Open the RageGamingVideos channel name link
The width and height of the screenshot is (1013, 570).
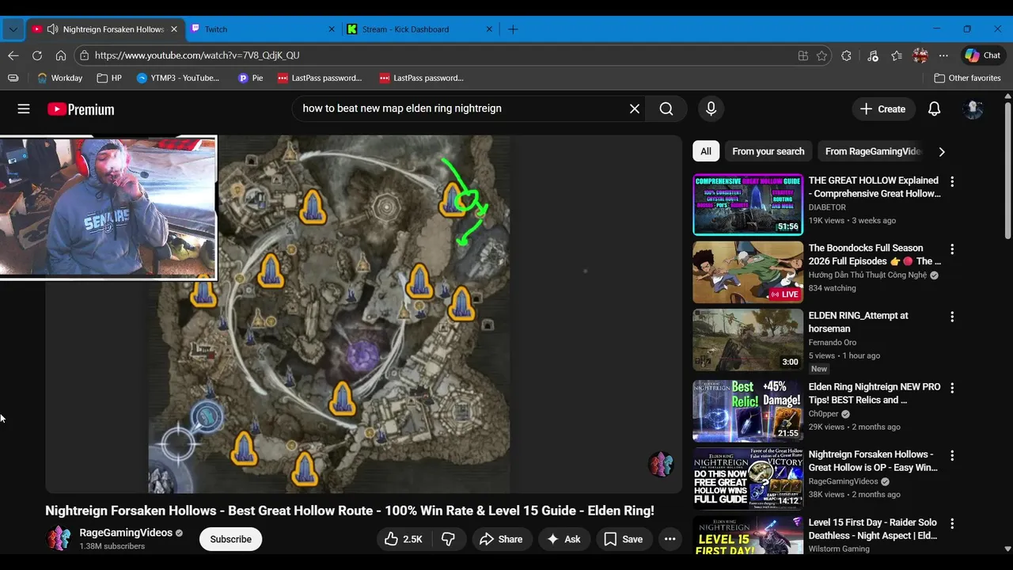pos(126,533)
